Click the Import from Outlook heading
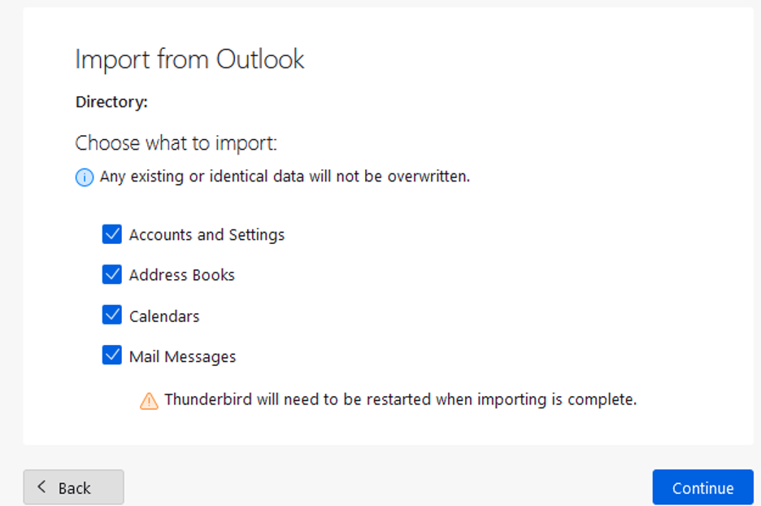The width and height of the screenshot is (761, 506). tap(189, 59)
